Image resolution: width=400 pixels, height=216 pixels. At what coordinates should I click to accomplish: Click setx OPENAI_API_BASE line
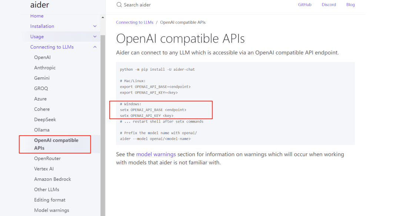pos(153,110)
